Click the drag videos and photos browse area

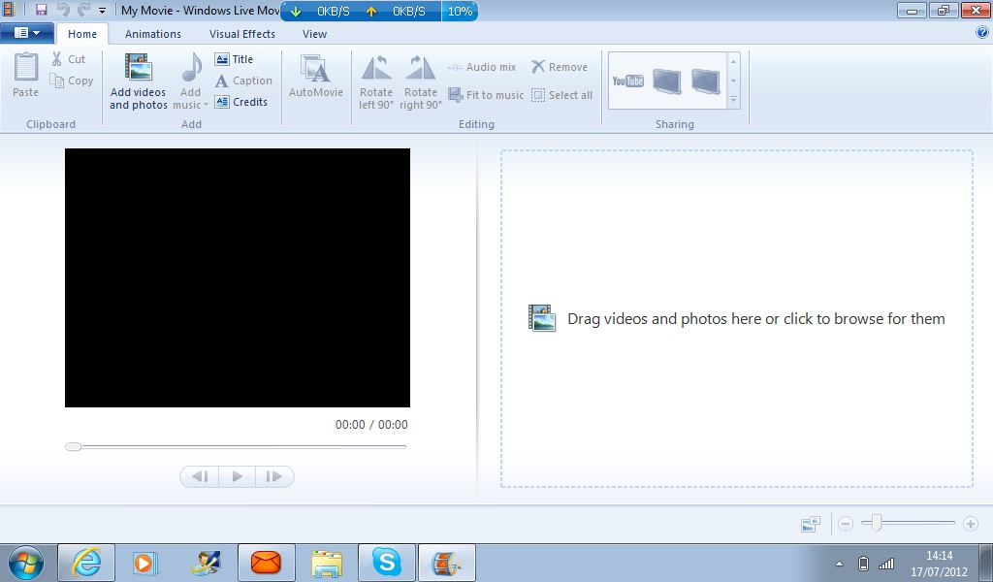(x=737, y=318)
